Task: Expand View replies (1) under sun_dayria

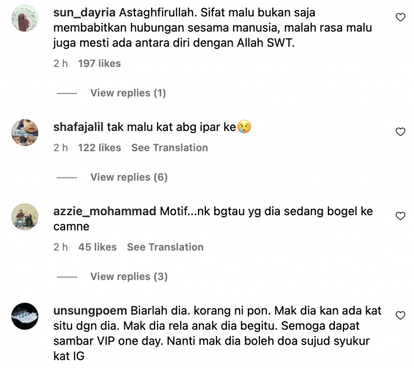Action: tap(128, 93)
